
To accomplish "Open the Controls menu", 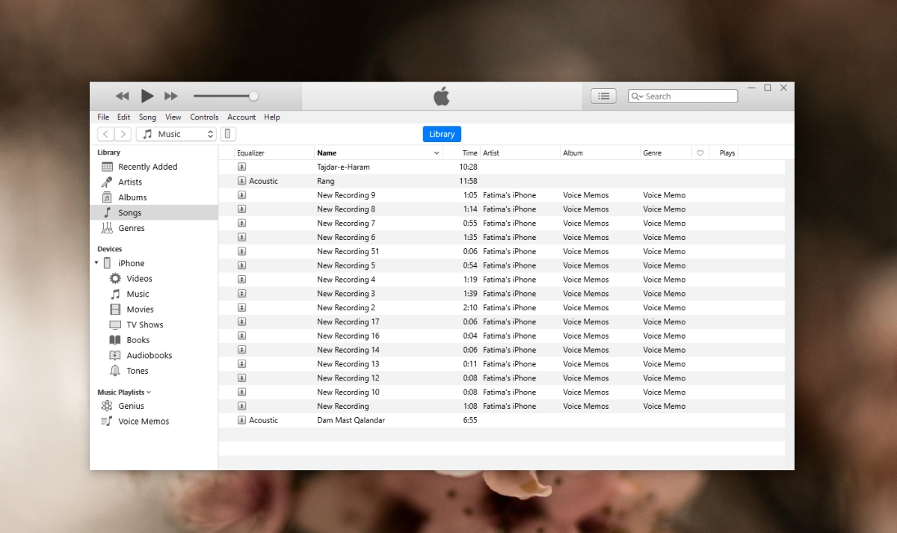I will point(204,117).
